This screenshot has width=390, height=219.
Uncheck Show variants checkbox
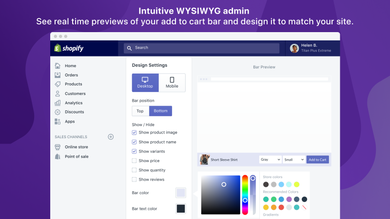click(x=134, y=151)
